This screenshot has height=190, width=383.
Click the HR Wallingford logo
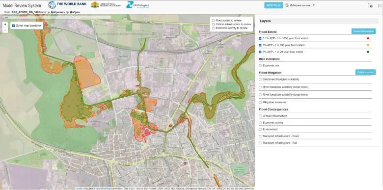[138, 5]
